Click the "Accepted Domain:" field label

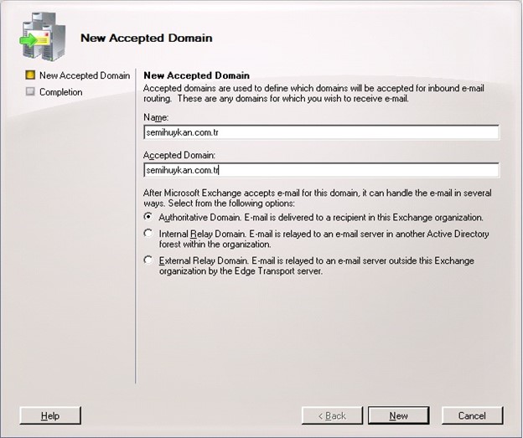(x=179, y=156)
